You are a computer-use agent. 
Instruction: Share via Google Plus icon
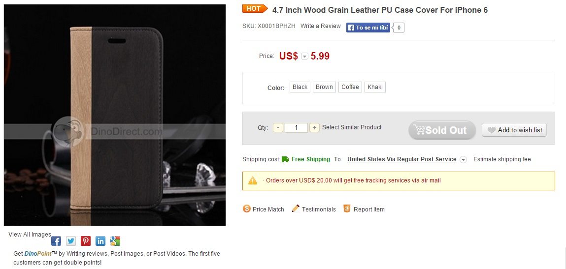pyautogui.click(x=115, y=241)
